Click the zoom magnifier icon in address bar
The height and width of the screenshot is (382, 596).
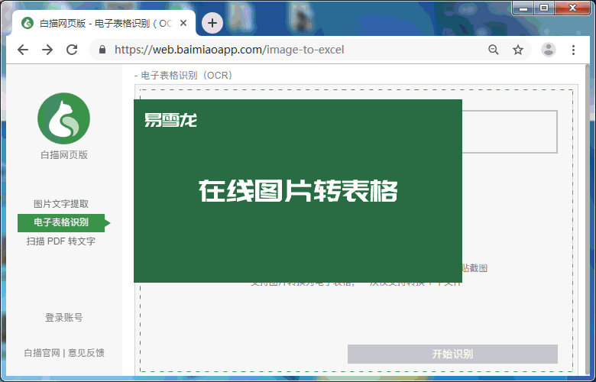(494, 50)
